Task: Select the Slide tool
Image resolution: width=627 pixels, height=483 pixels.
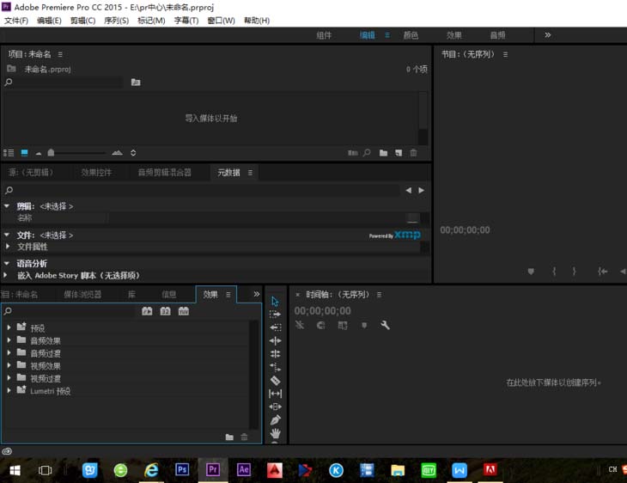Action: point(275,407)
